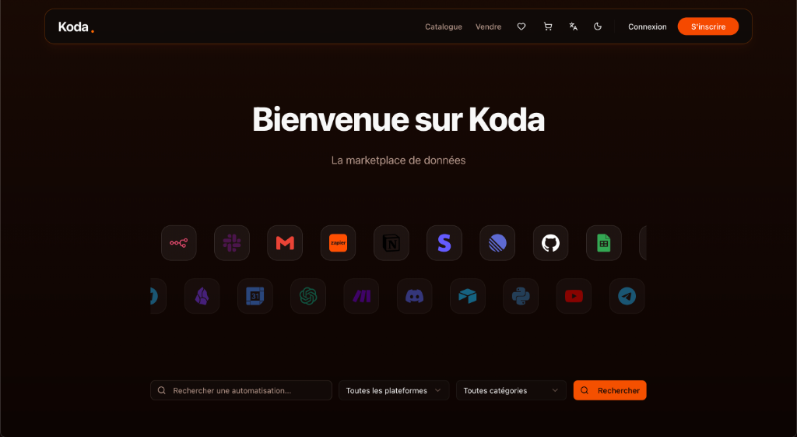
Task: Choose the orange Zapier icon
Action: coord(338,243)
